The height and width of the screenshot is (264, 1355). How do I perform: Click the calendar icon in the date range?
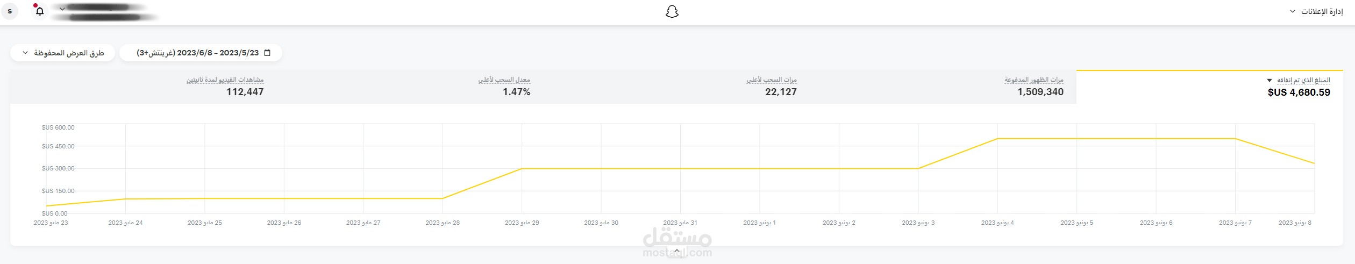point(267,53)
